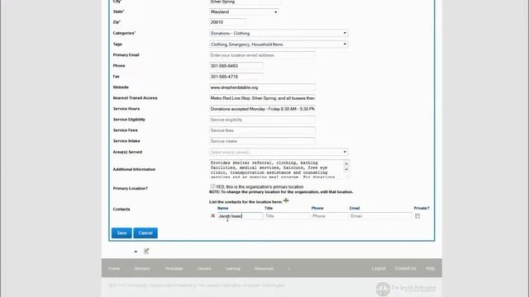Open Participate in the footer menu

(x=174, y=268)
